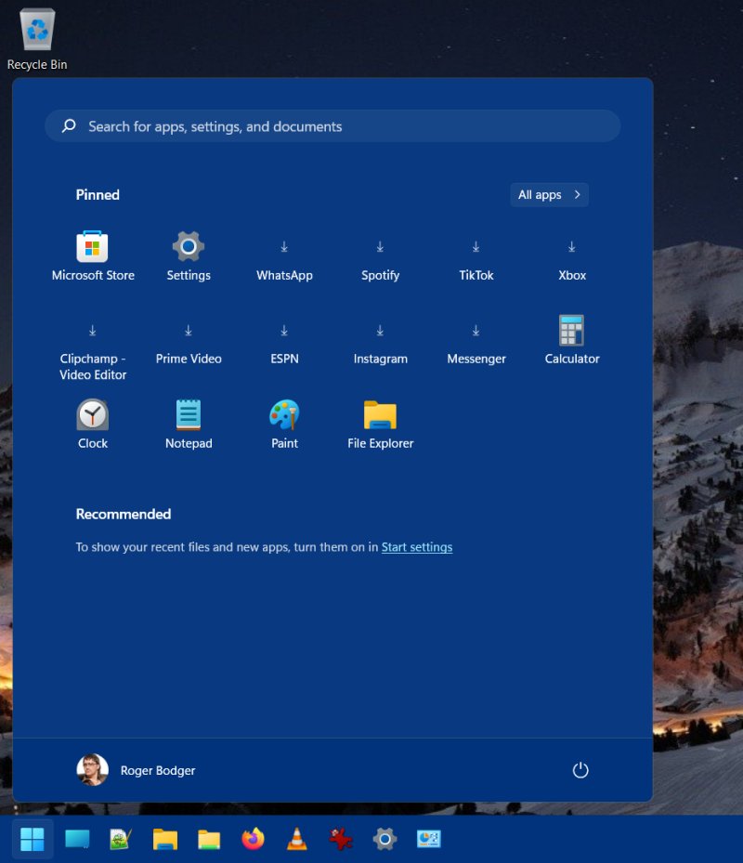Select the All apps button
743x863 pixels.
pos(548,194)
